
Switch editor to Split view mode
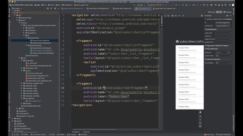tap(219, 12)
